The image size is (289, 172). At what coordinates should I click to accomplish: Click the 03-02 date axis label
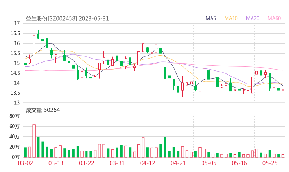click(25, 163)
